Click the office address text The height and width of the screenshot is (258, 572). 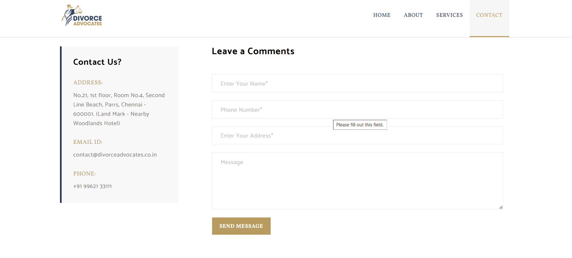point(119,109)
